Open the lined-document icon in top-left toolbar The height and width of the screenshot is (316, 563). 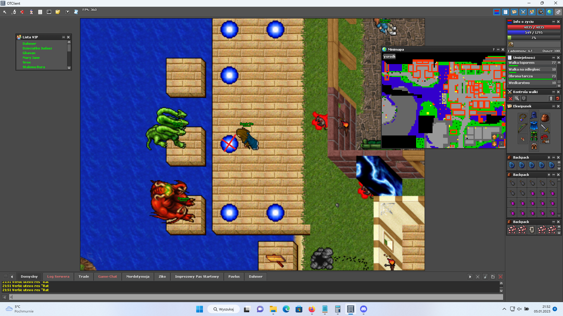[x=40, y=12]
